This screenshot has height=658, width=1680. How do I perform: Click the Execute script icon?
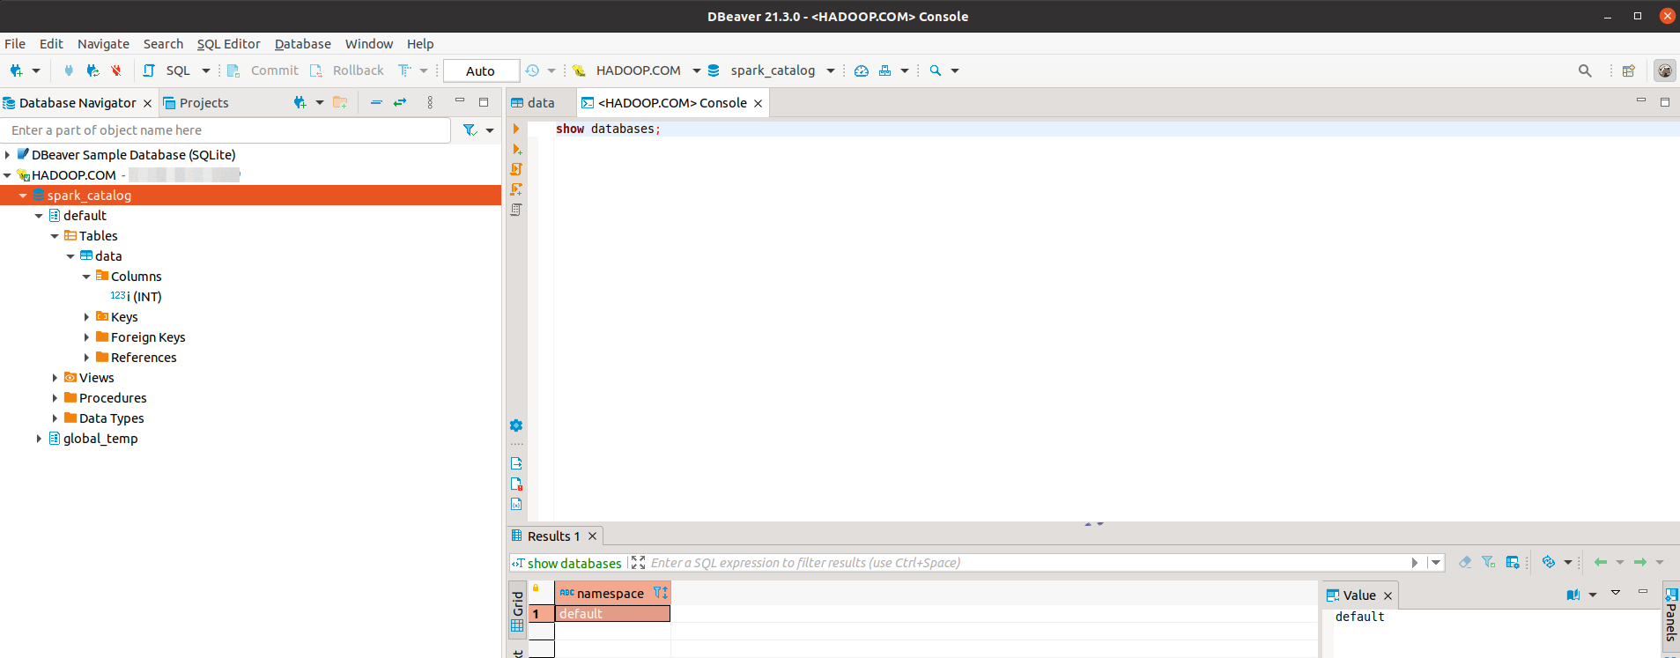click(x=516, y=169)
